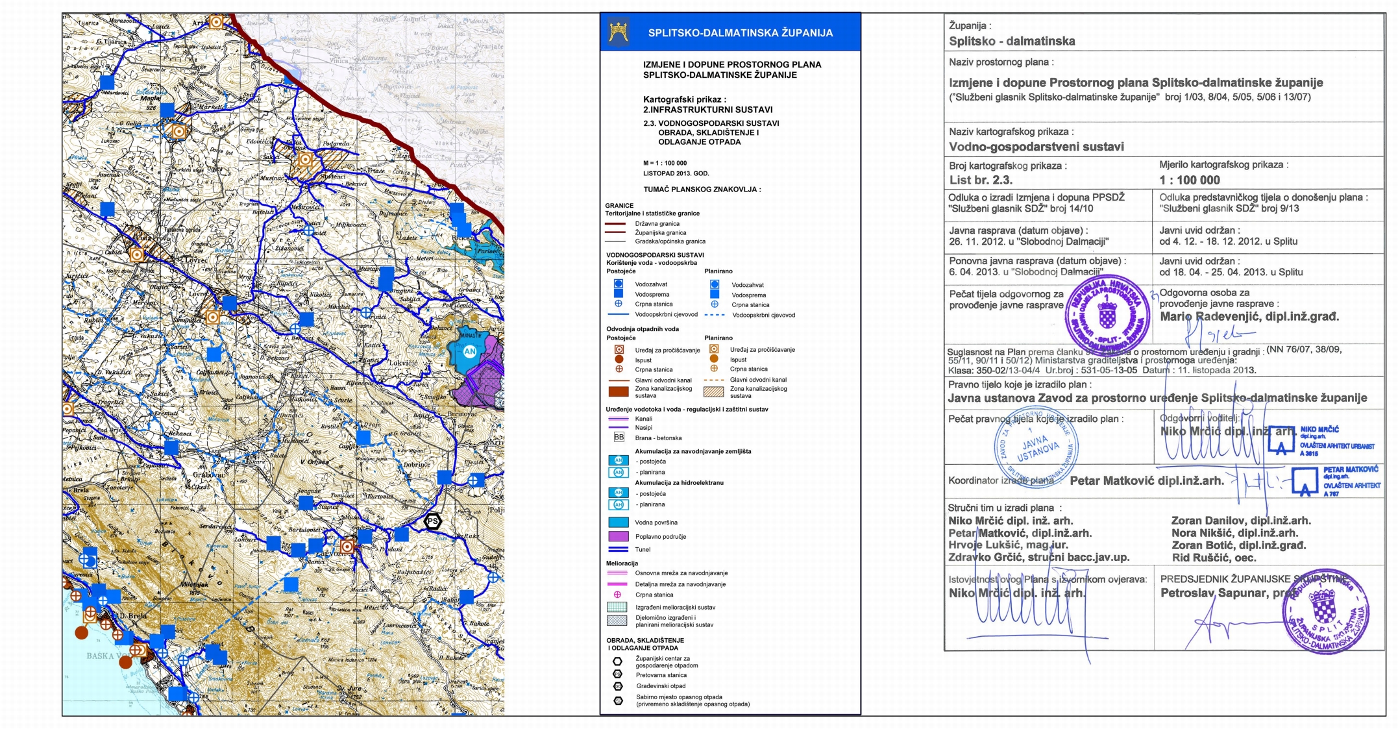Screen dimensions: 1398x729
Task: Click the existing Vodozahvat legend symbol under Postojeće
Action: (619, 284)
